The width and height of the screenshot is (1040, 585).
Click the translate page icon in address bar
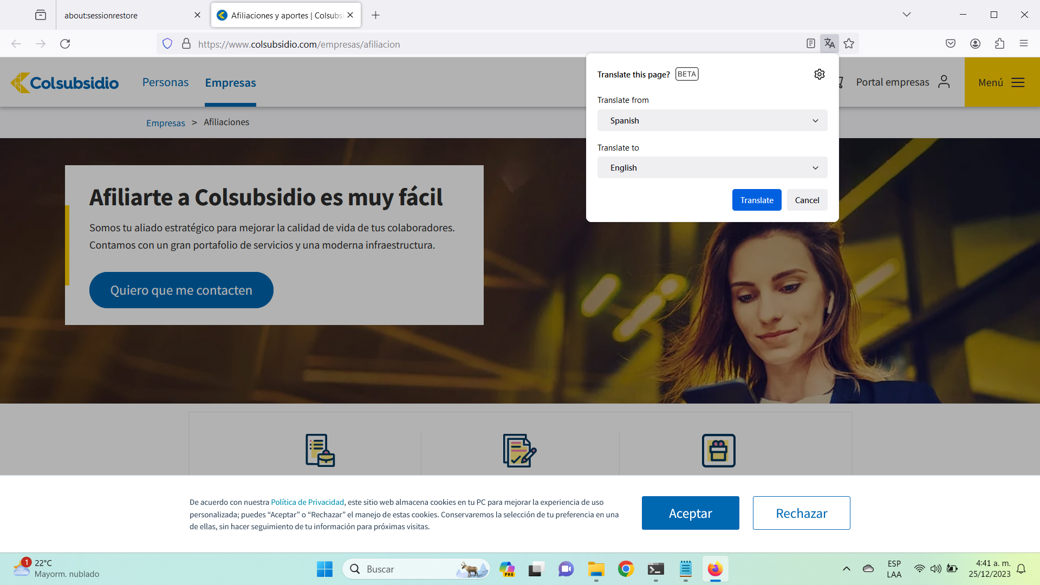(829, 44)
